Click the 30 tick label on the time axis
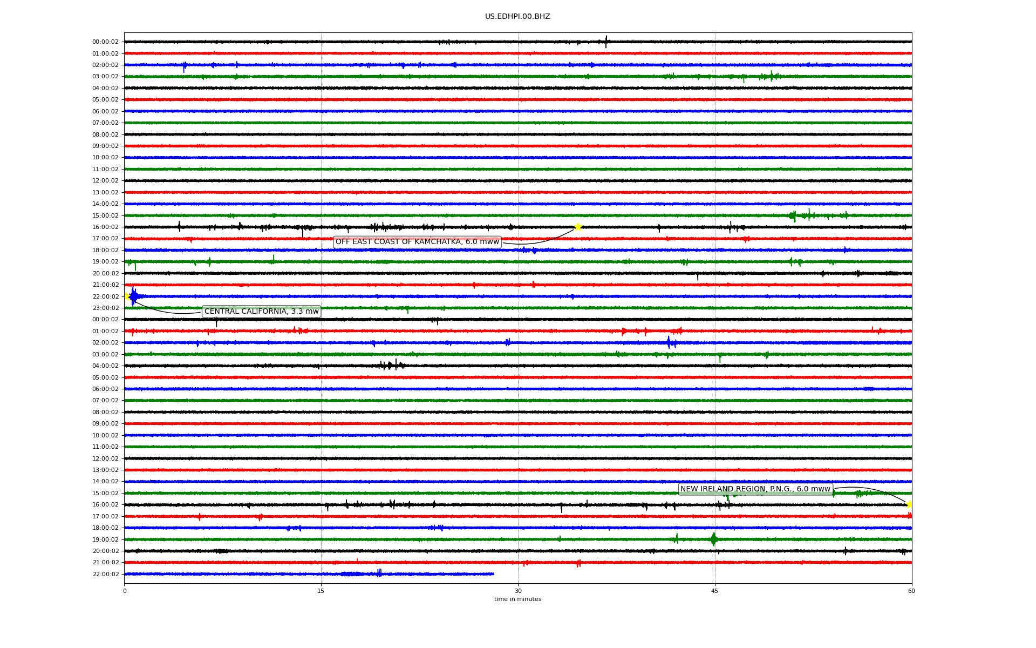 click(518, 591)
